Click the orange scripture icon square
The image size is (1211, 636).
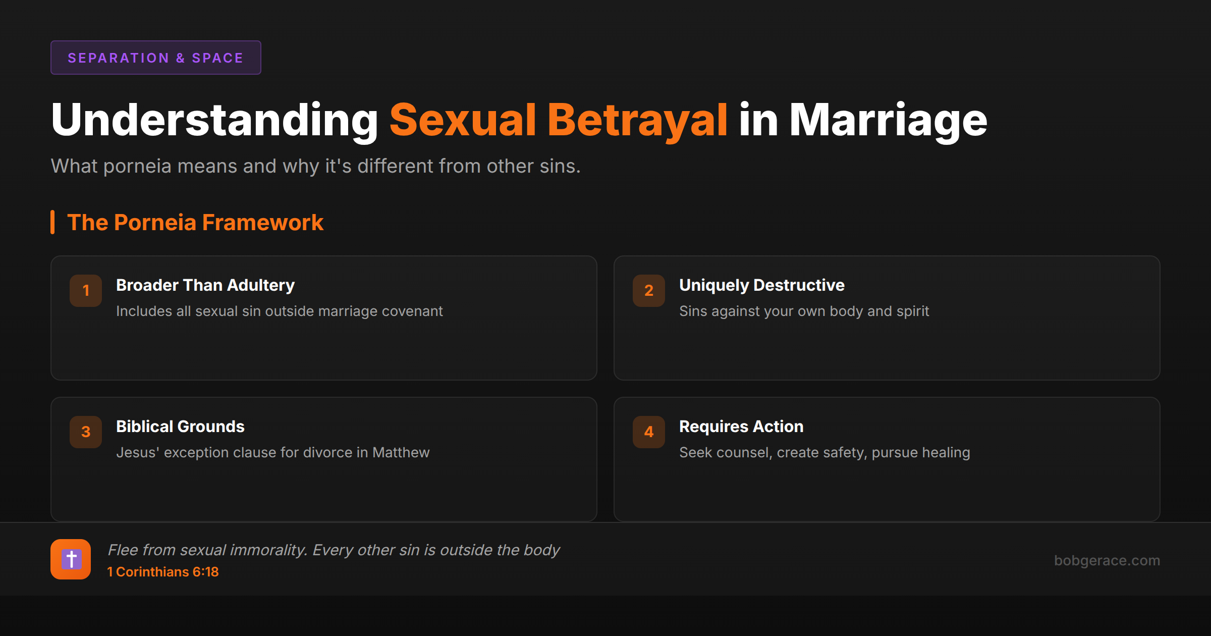tap(71, 559)
